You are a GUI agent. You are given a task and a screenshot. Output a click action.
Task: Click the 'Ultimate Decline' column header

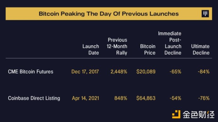point(200,49)
